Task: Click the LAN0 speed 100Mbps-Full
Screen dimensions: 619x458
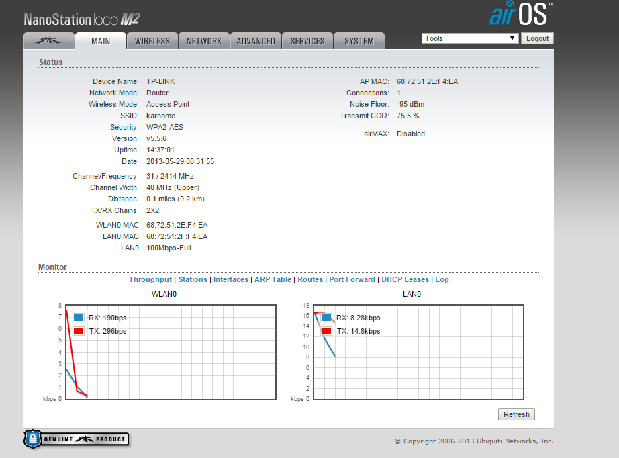Action: tap(169, 248)
